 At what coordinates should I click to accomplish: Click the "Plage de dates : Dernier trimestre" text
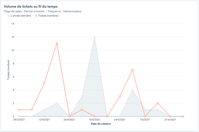pyautogui.click(x=24, y=12)
